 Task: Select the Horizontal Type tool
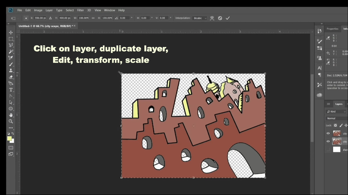tap(11, 90)
